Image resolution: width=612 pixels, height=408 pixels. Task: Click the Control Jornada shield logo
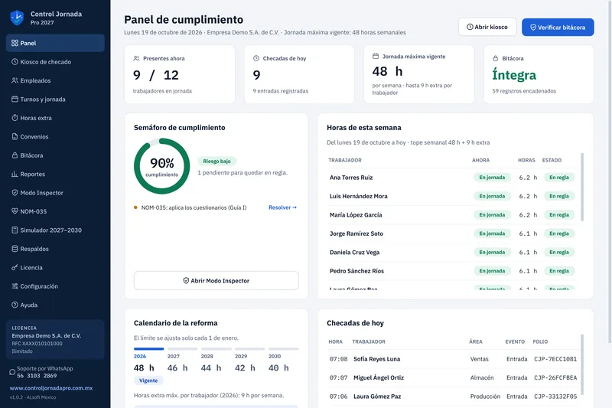tap(17, 18)
